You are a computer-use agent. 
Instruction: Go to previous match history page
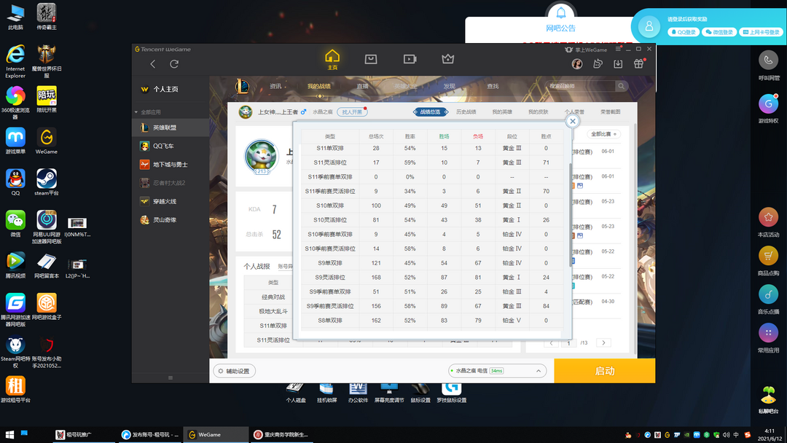(551, 342)
